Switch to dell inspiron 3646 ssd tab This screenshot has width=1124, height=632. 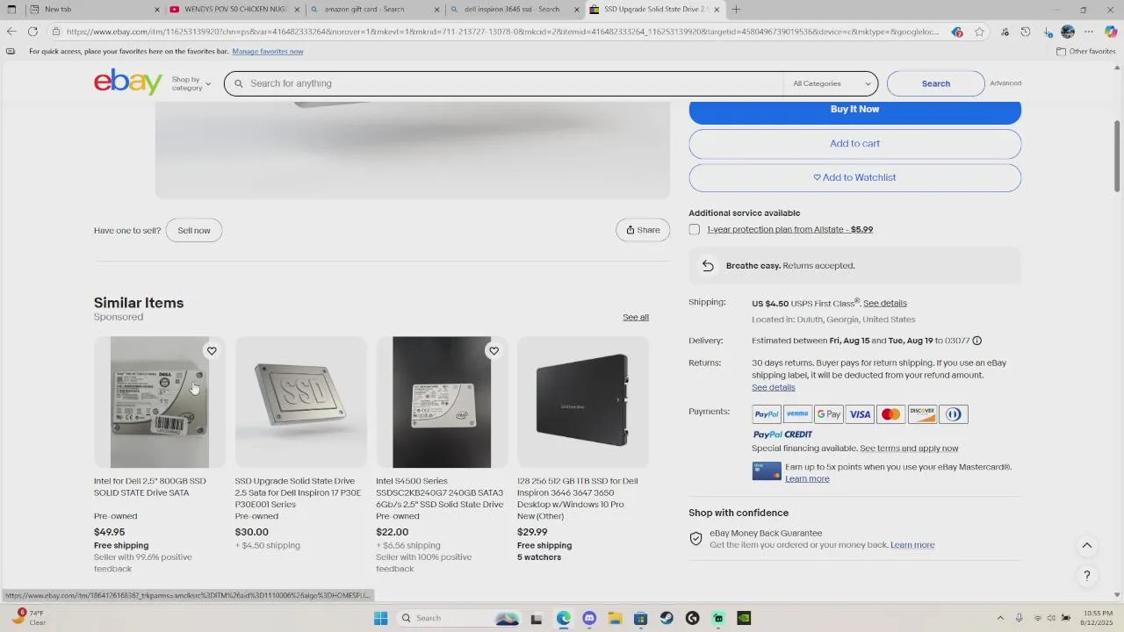click(515, 10)
